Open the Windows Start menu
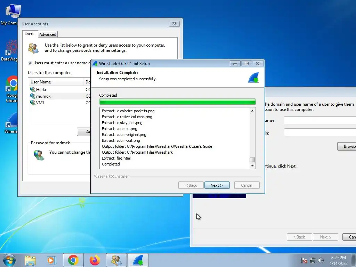 pos(9,260)
